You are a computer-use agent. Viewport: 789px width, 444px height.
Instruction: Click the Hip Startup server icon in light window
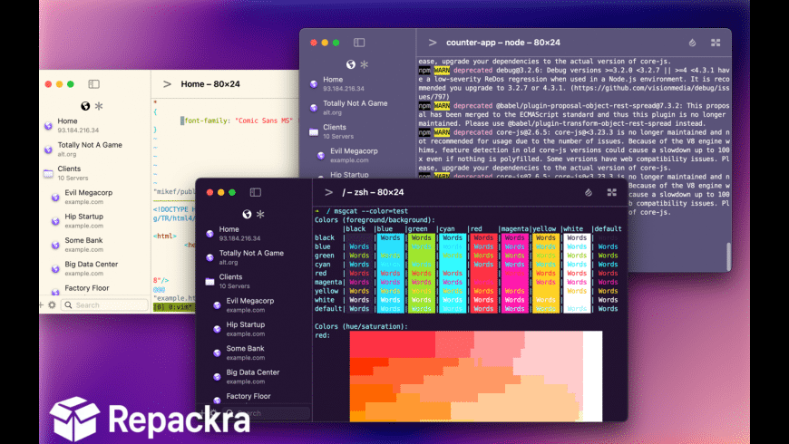pyautogui.click(x=55, y=221)
